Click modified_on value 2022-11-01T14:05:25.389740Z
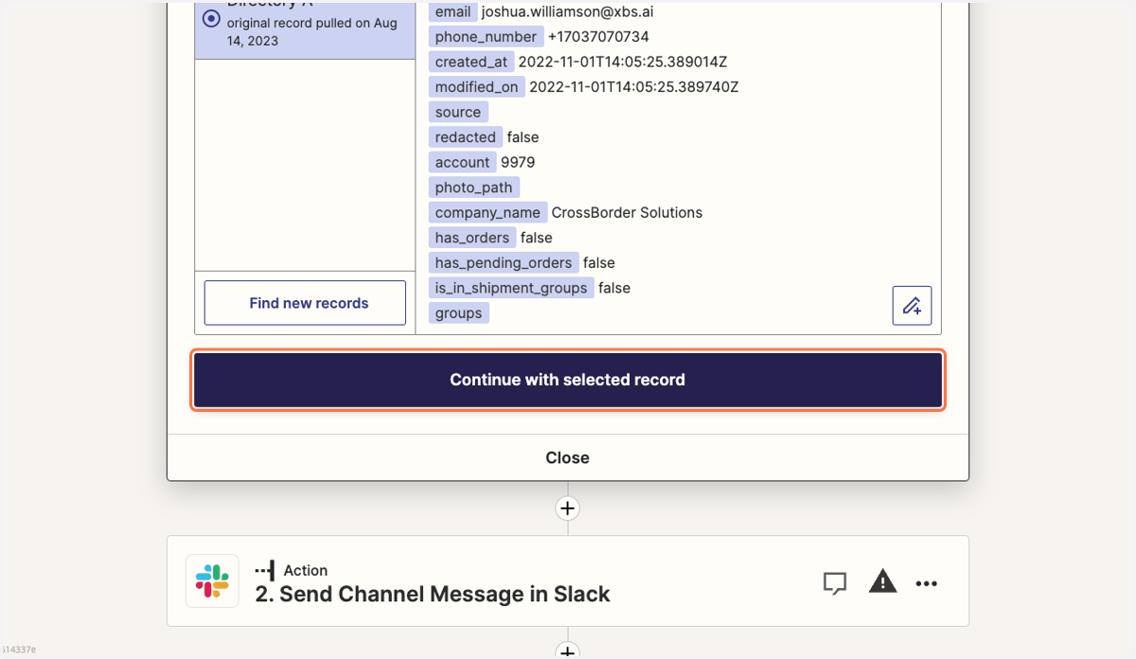This screenshot has width=1136, height=659. pyautogui.click(x=634, y=87)
